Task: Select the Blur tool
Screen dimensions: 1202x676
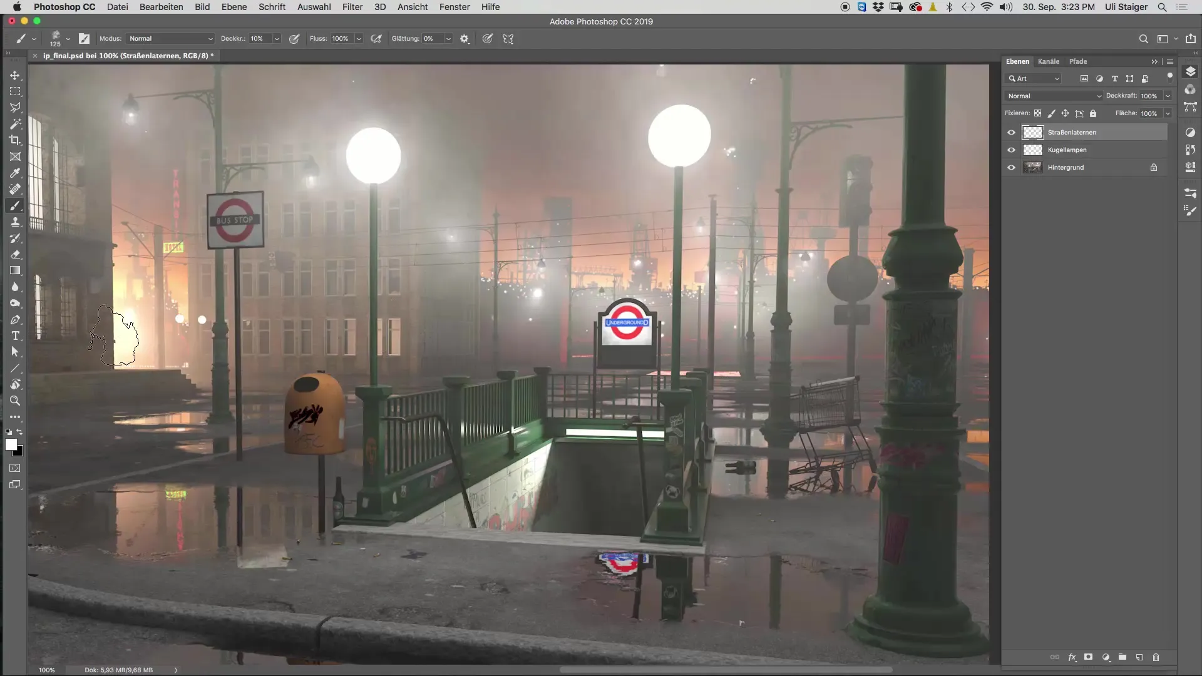Action: tap(15, 287)
